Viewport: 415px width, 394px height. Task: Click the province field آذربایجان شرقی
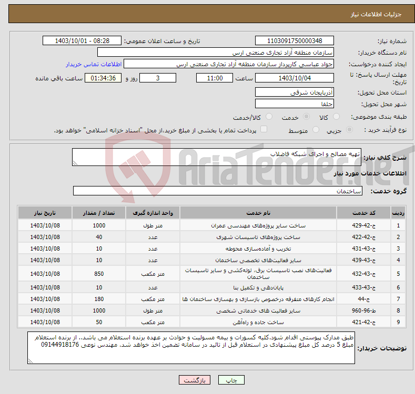point(295,92)
